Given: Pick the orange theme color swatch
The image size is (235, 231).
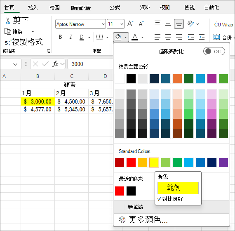Looking at the screenshot, I should [177, 79].
